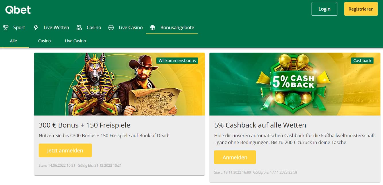Click the gift box Bonusangebote icon
The width and height of the screenshot is (383, 185).
[153, 27]
